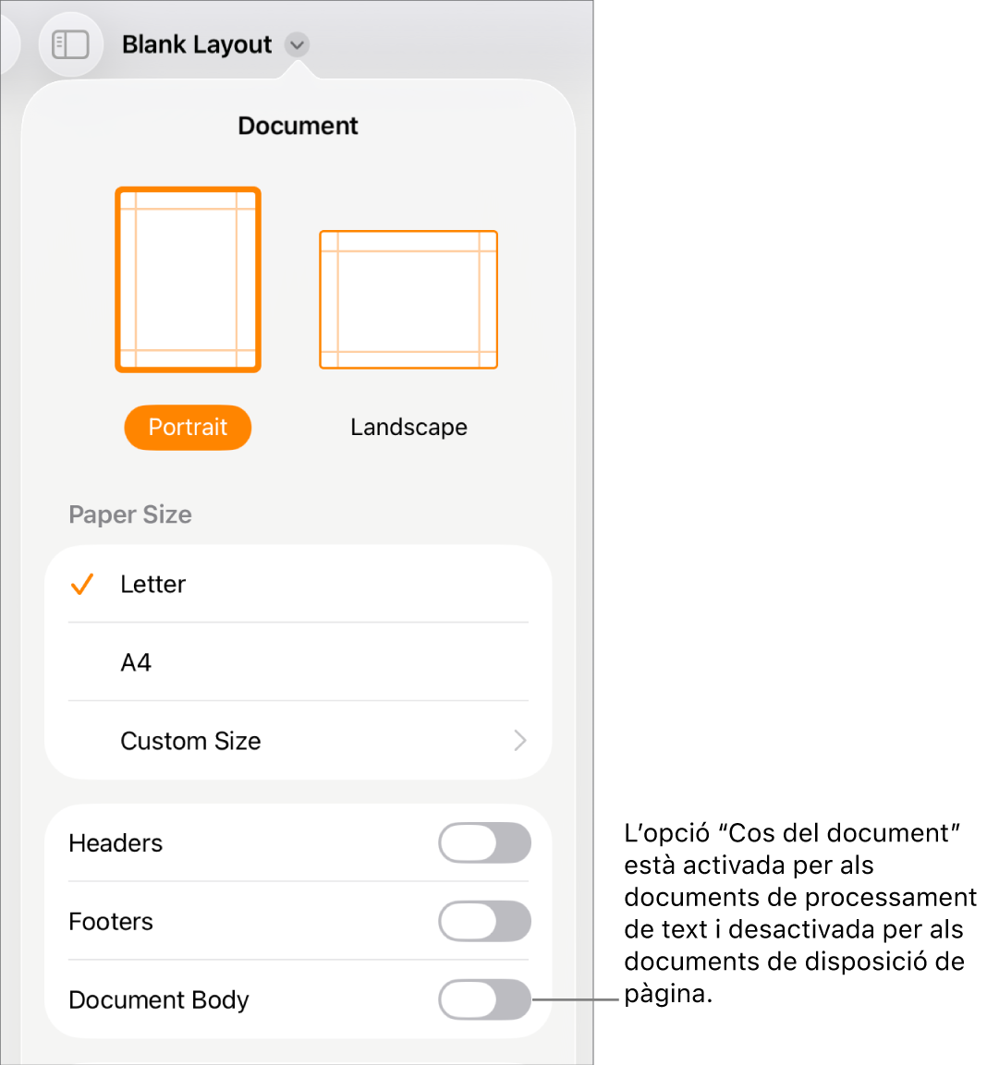Click the orange checkmark beside Letter
987x1065 pixels.
click(82, 584)
